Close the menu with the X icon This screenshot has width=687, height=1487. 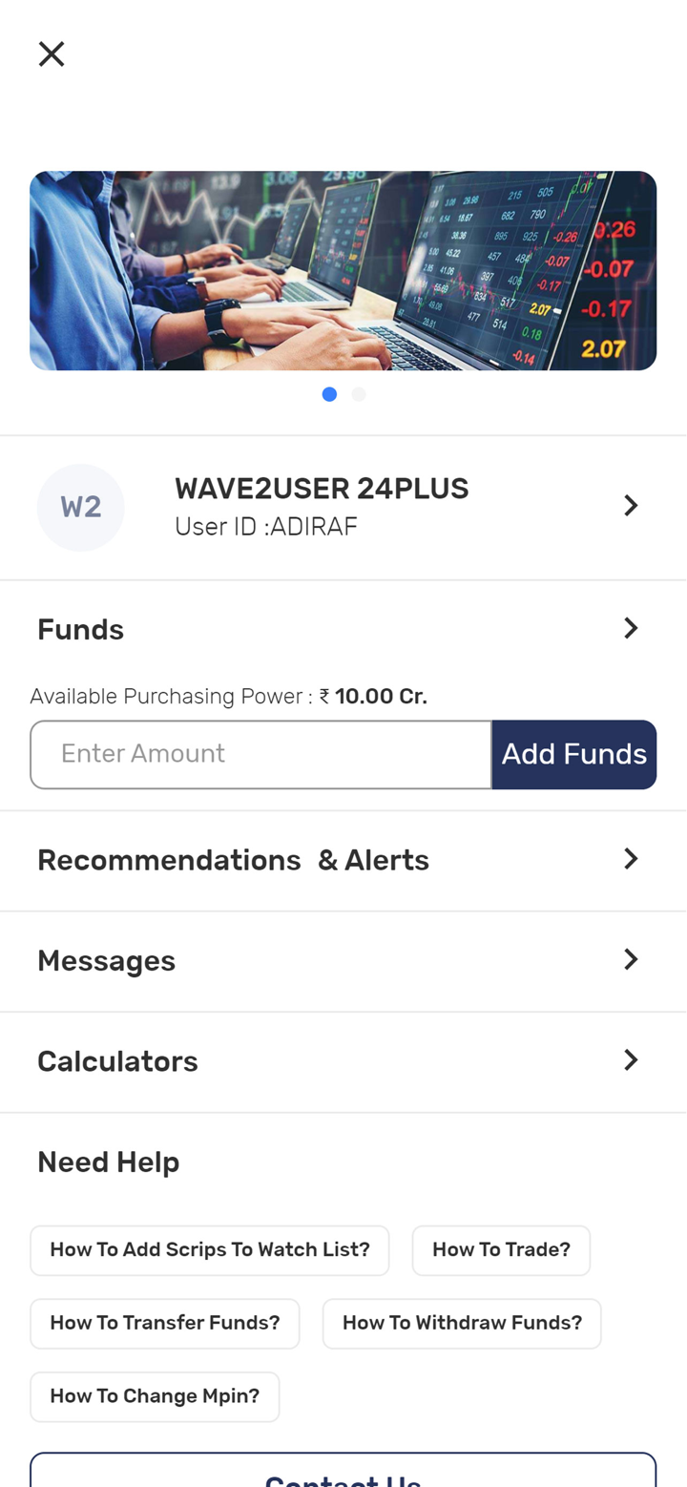pyautogui.click(x=52, y=54)
